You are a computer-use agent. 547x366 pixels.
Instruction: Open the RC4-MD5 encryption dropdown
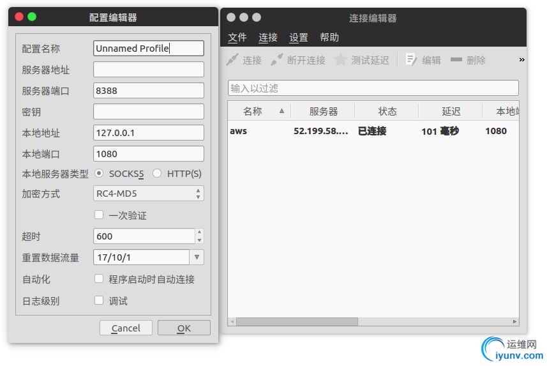149,194
